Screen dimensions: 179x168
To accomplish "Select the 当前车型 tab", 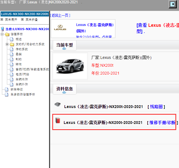I will (64, 45).
